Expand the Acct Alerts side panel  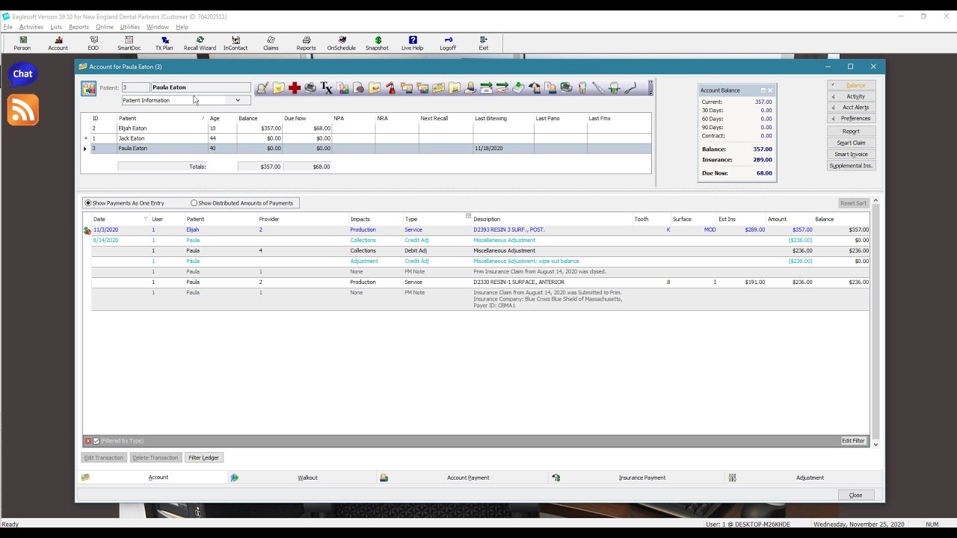point(852,108)
